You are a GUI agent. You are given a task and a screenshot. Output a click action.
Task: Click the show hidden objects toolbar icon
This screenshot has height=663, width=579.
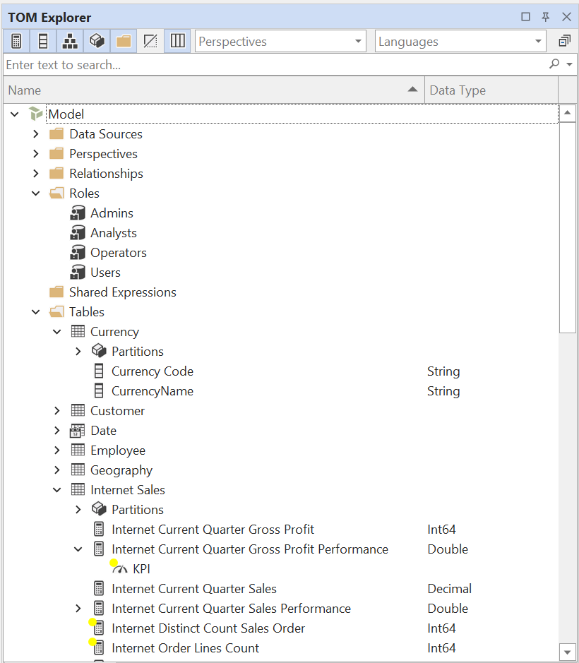(x=150, y=42)
